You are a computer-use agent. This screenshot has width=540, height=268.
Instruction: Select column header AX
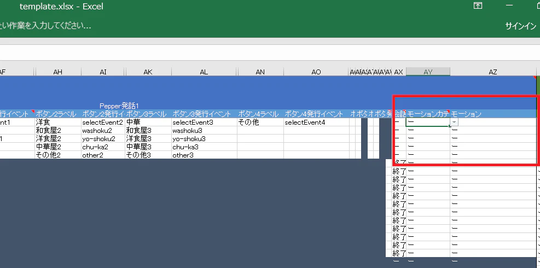point(398,72)
